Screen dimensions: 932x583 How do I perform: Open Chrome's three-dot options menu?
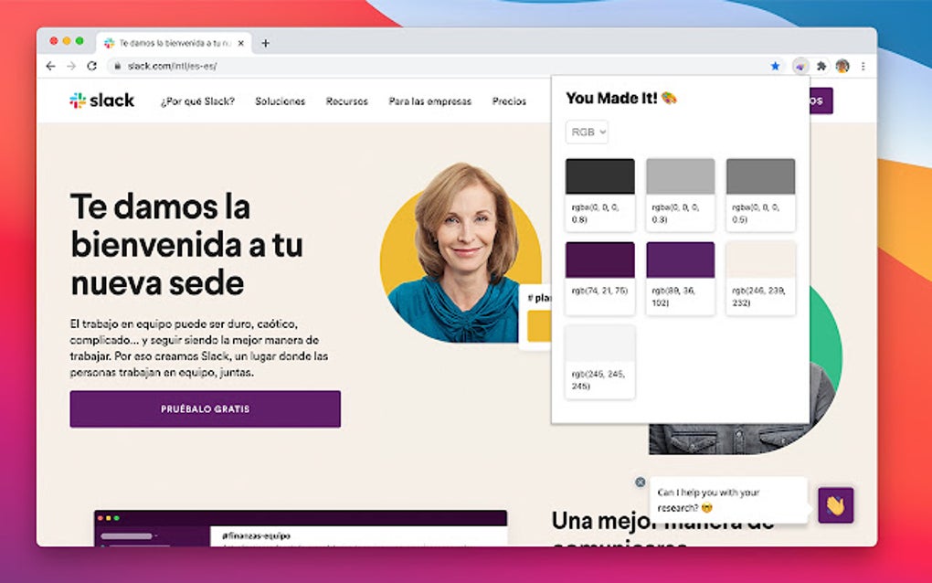point(863,66)
